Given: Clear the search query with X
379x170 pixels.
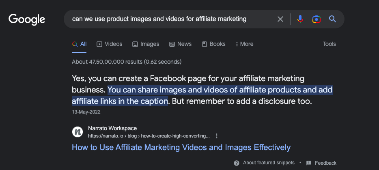Looking at the screenshot, I should [x=280, y=19].
